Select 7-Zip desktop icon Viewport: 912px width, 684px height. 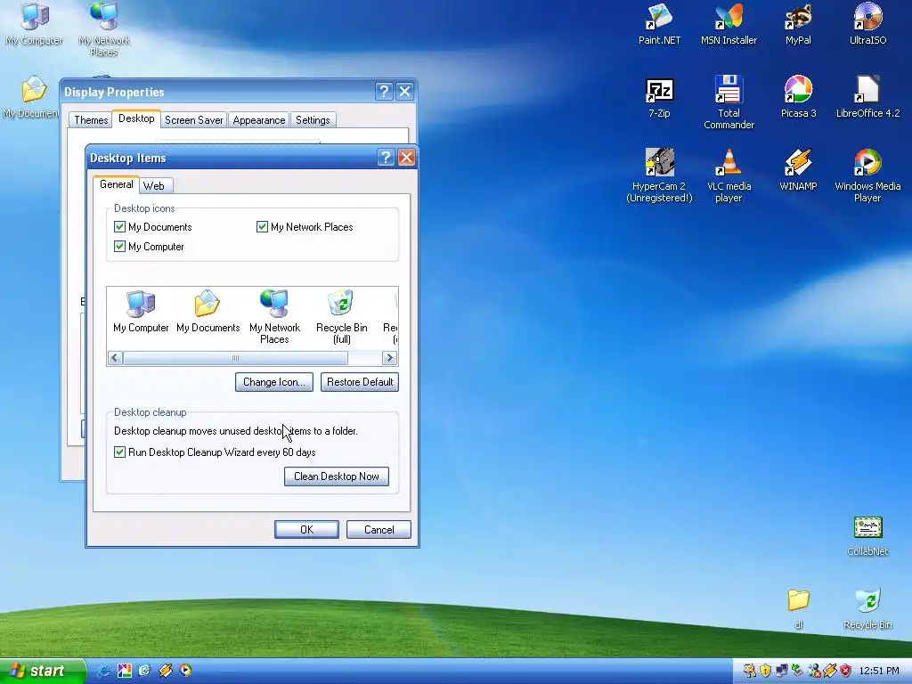click(659, 98)
